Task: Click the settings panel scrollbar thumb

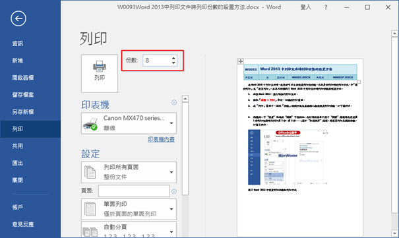Action: [185, 148]
